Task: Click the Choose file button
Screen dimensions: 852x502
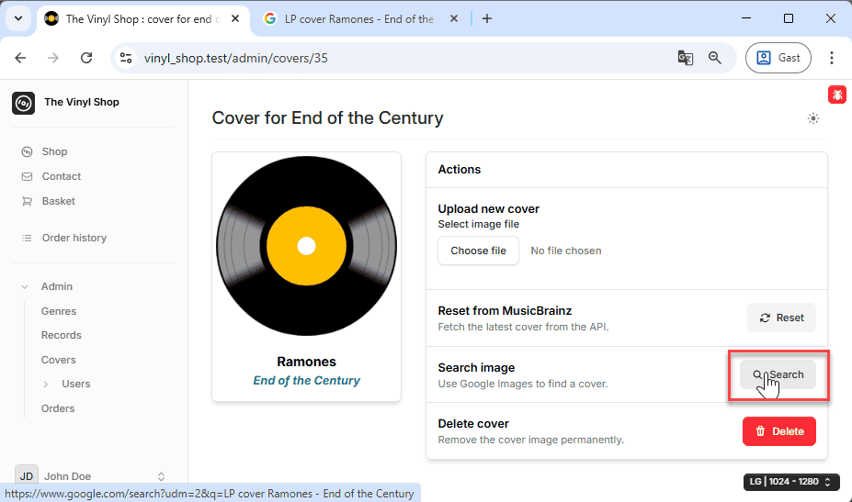Action: click(478, 251)
